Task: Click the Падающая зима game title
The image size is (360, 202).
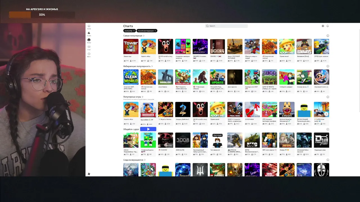Action: tap(320, 150)
